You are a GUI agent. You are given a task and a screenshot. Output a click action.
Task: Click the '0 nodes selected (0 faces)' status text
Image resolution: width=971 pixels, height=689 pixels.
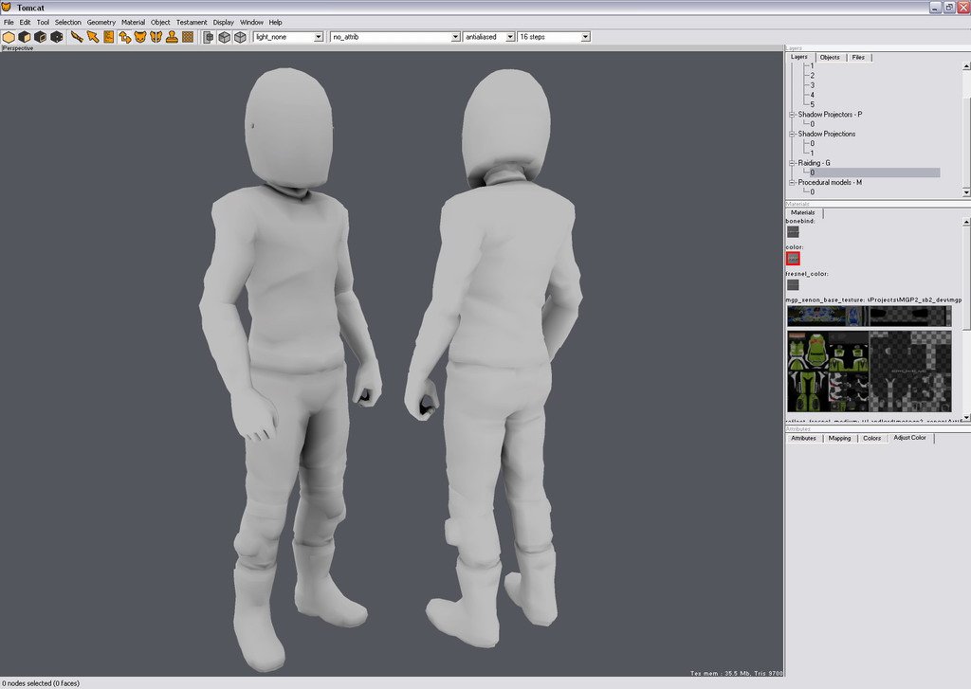(x=41, y=683)
